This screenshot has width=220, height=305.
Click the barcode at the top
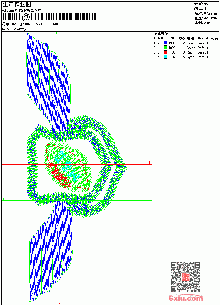coord(49,17)
